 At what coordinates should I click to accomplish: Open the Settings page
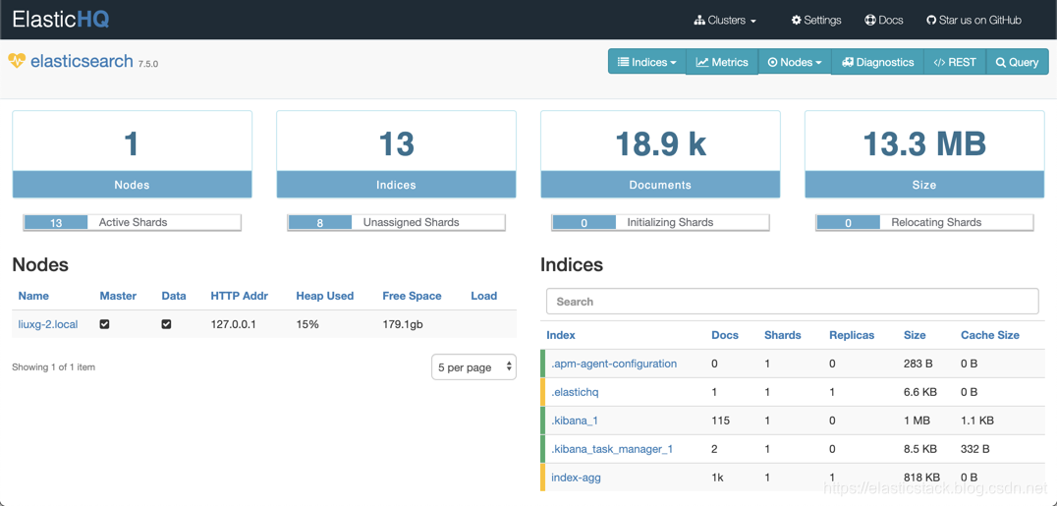pos(816,21)
